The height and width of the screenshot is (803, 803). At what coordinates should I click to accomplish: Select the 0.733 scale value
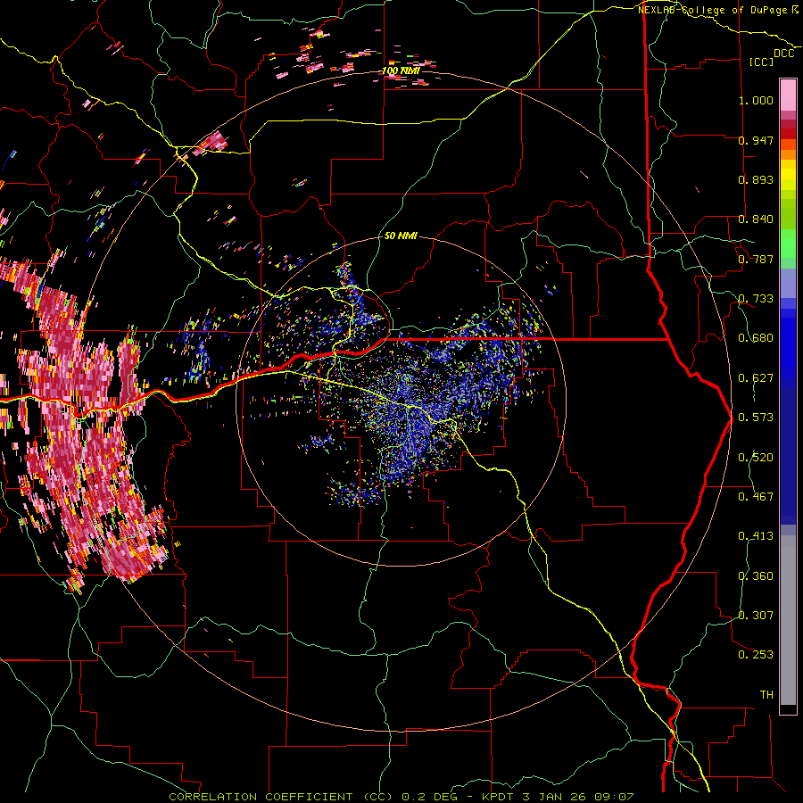pos(756,299)
